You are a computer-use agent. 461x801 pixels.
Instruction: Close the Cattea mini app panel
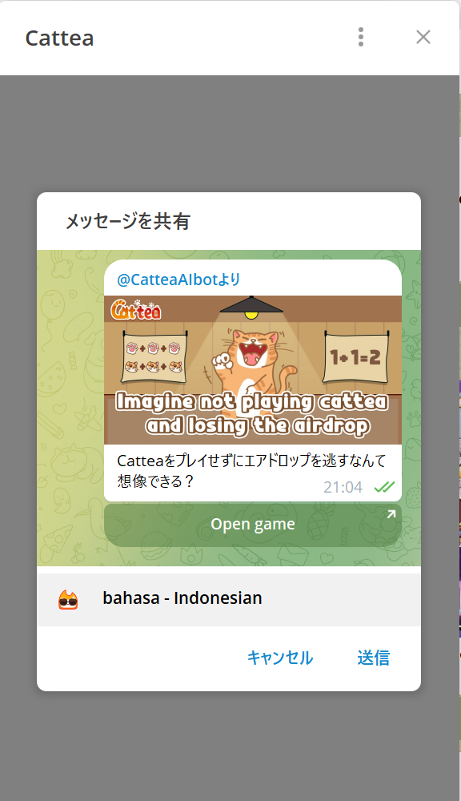point(423,38)
